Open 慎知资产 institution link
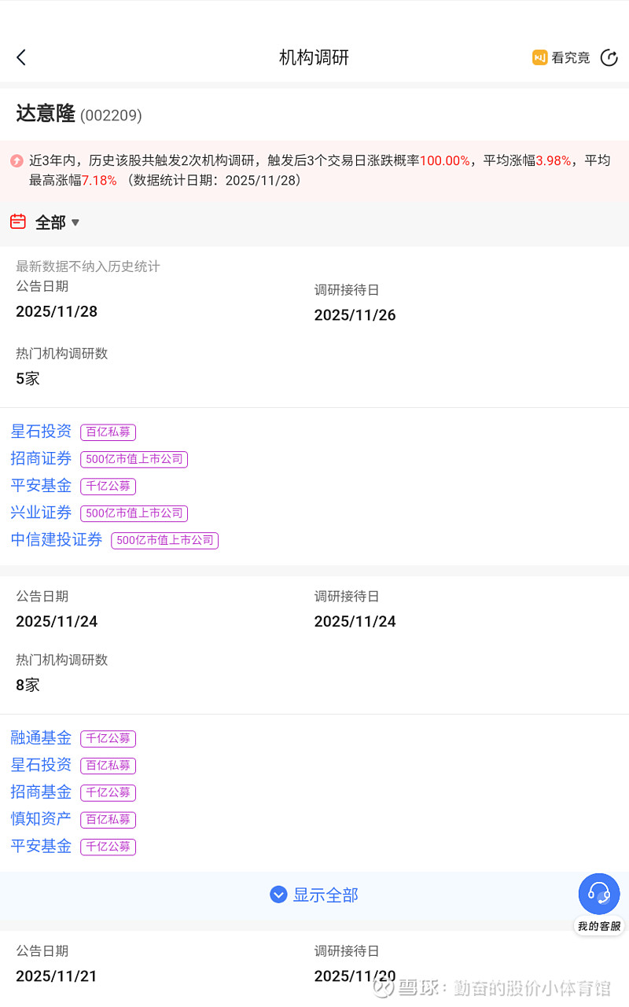The image size is (629, 1007). pyautogui.click(x=41, y=818)
